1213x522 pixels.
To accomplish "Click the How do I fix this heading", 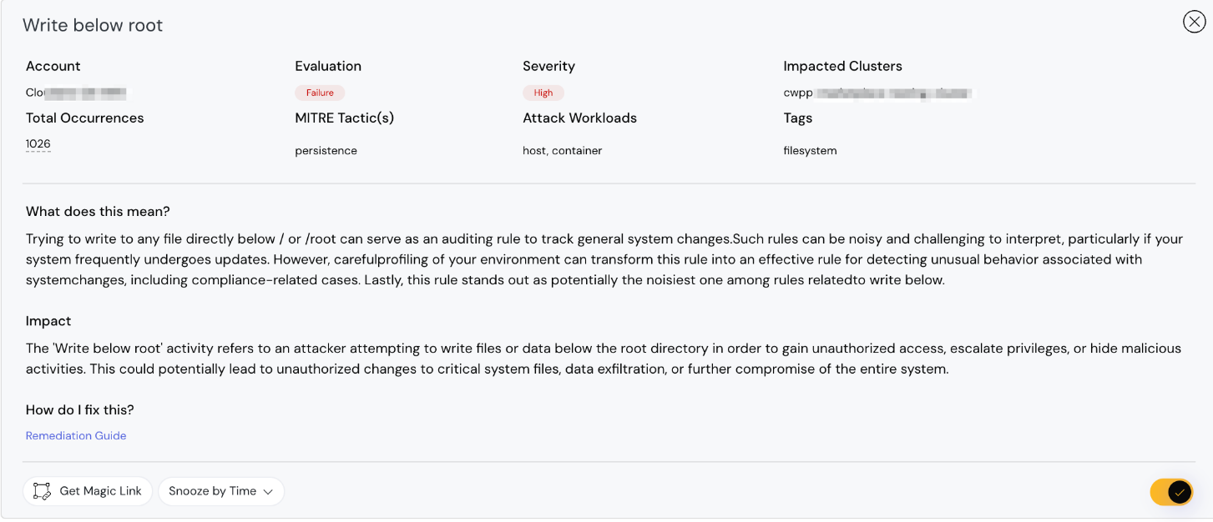I will click(80, 409).
